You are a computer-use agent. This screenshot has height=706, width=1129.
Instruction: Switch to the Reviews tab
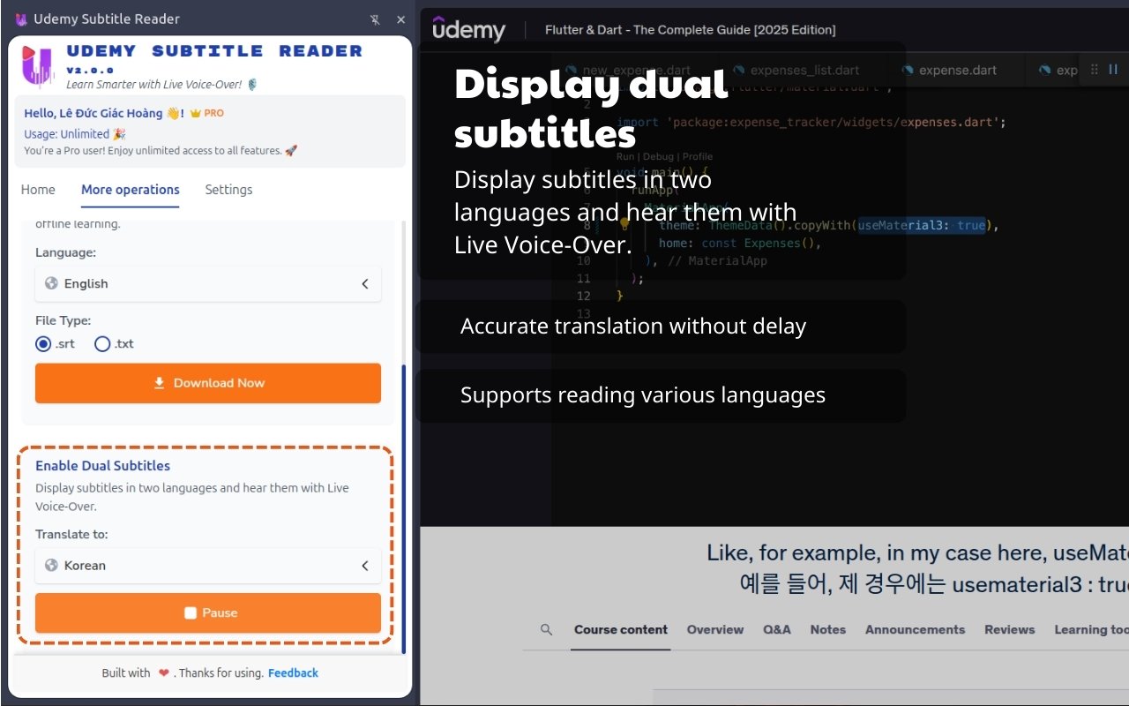(x=1010, y=629)
